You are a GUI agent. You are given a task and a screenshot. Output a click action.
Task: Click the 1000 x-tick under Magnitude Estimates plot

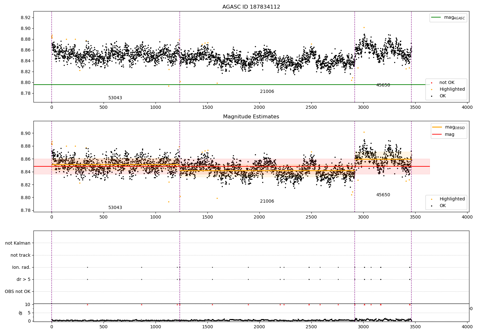156,217
